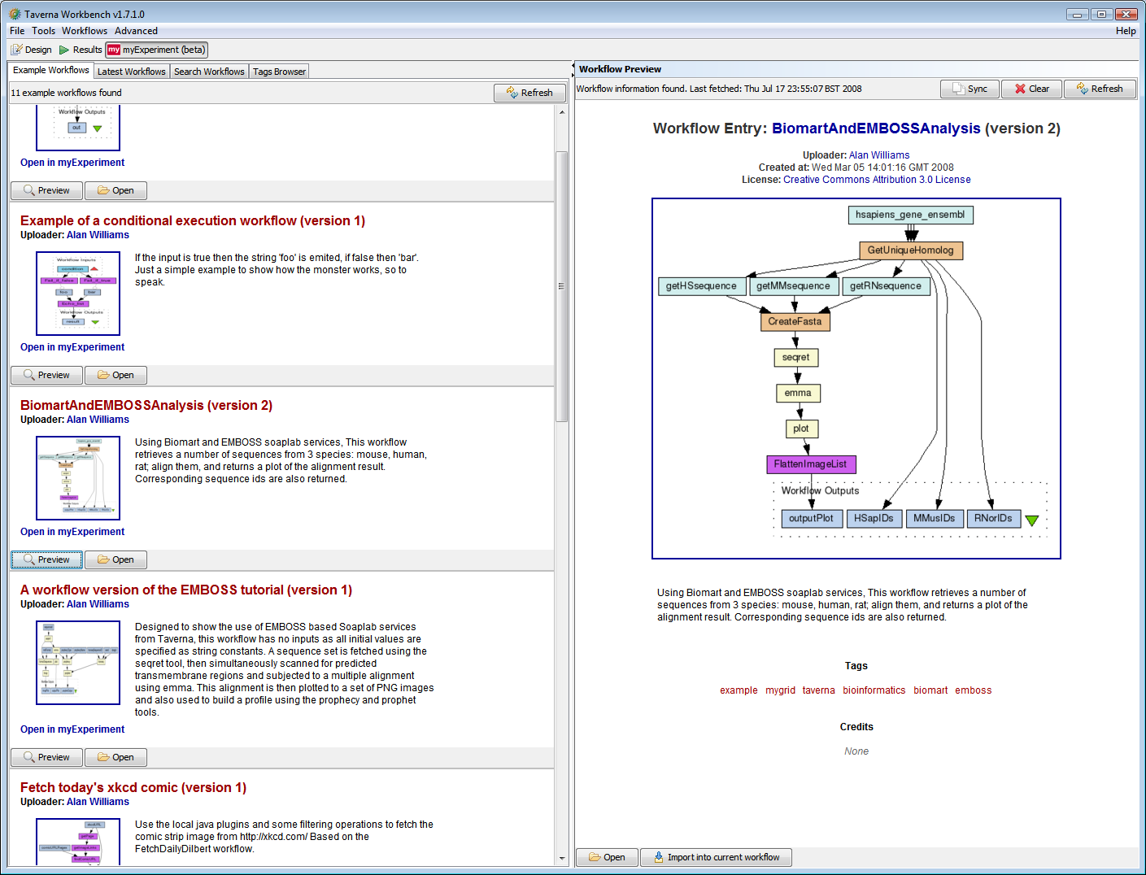Import into current workflow
1146x875 pixels.
(716, 857)
